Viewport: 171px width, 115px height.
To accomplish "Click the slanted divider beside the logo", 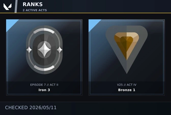I will pyautogui.click(x=16, y=6).
